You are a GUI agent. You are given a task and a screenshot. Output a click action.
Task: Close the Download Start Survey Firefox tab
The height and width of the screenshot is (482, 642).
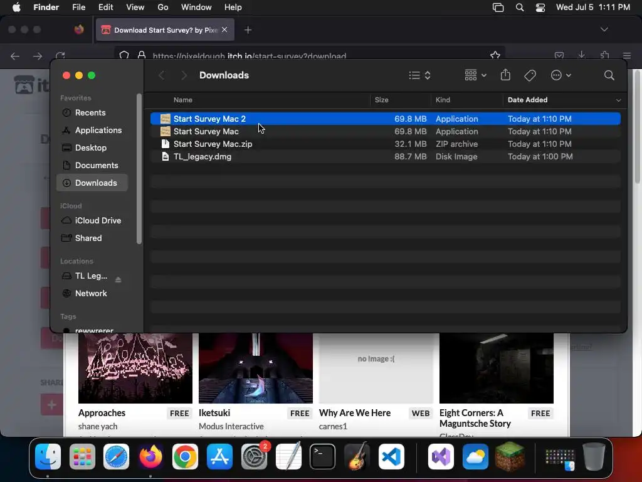[x=224, y=29]
